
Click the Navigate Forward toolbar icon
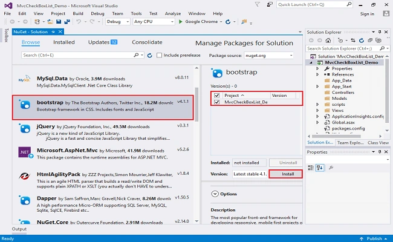[x=25, y=22]
